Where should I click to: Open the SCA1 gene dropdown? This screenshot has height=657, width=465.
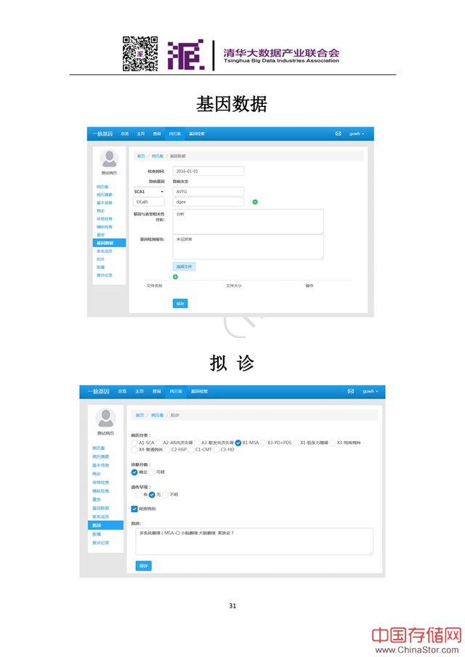coord(149,191)
